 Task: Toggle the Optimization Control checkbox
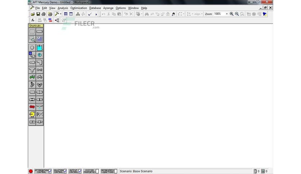pos(50,171)
